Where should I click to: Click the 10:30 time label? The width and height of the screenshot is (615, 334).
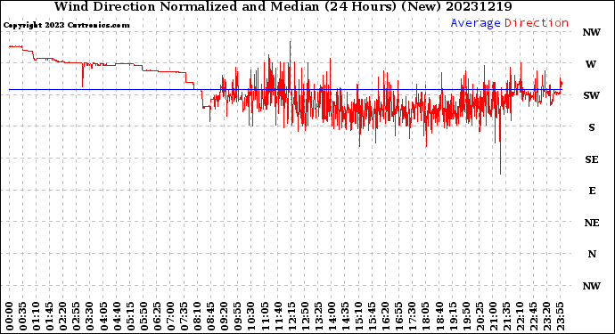pyautogui.click(x=251, y=316)
